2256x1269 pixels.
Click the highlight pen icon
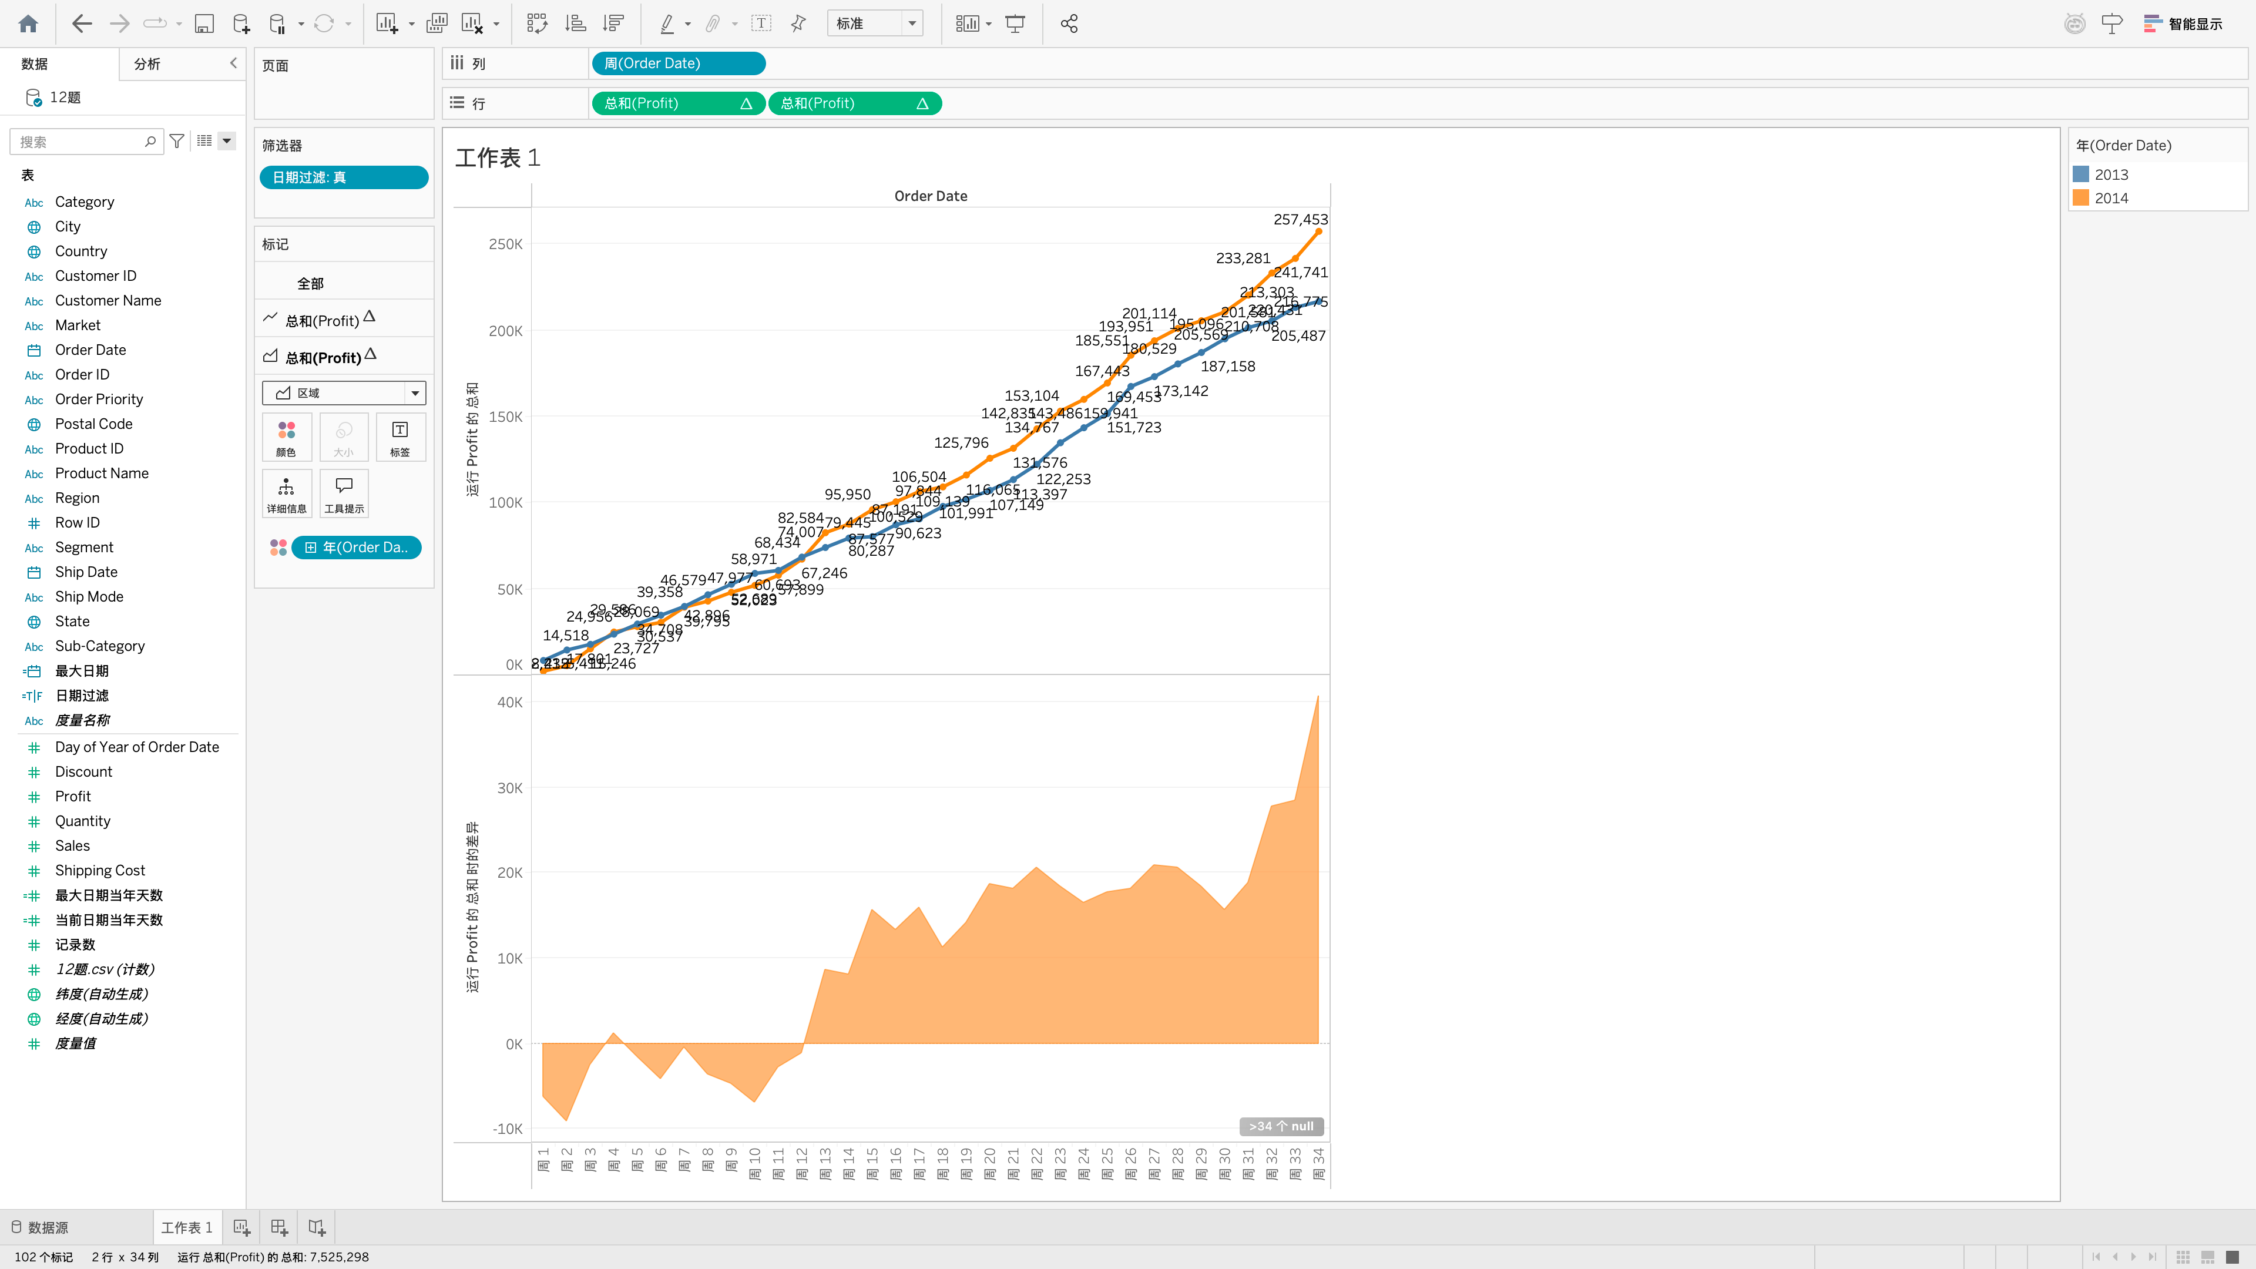667,23
